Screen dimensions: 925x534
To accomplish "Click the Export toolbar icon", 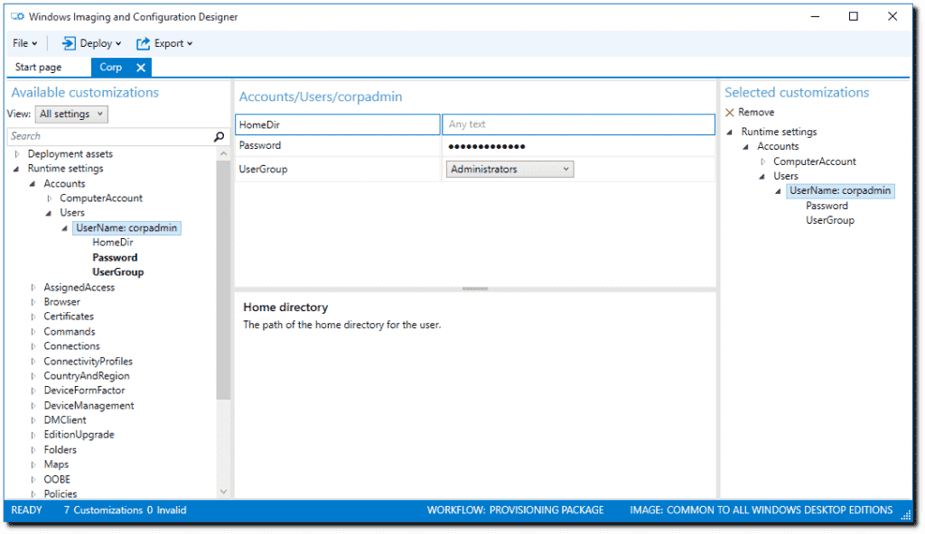I will coord(143,43).
